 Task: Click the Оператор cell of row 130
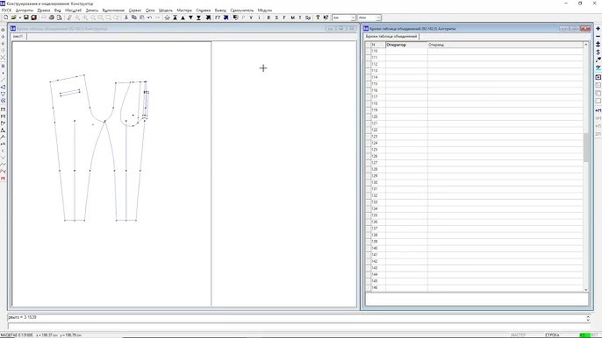(406, 182)
